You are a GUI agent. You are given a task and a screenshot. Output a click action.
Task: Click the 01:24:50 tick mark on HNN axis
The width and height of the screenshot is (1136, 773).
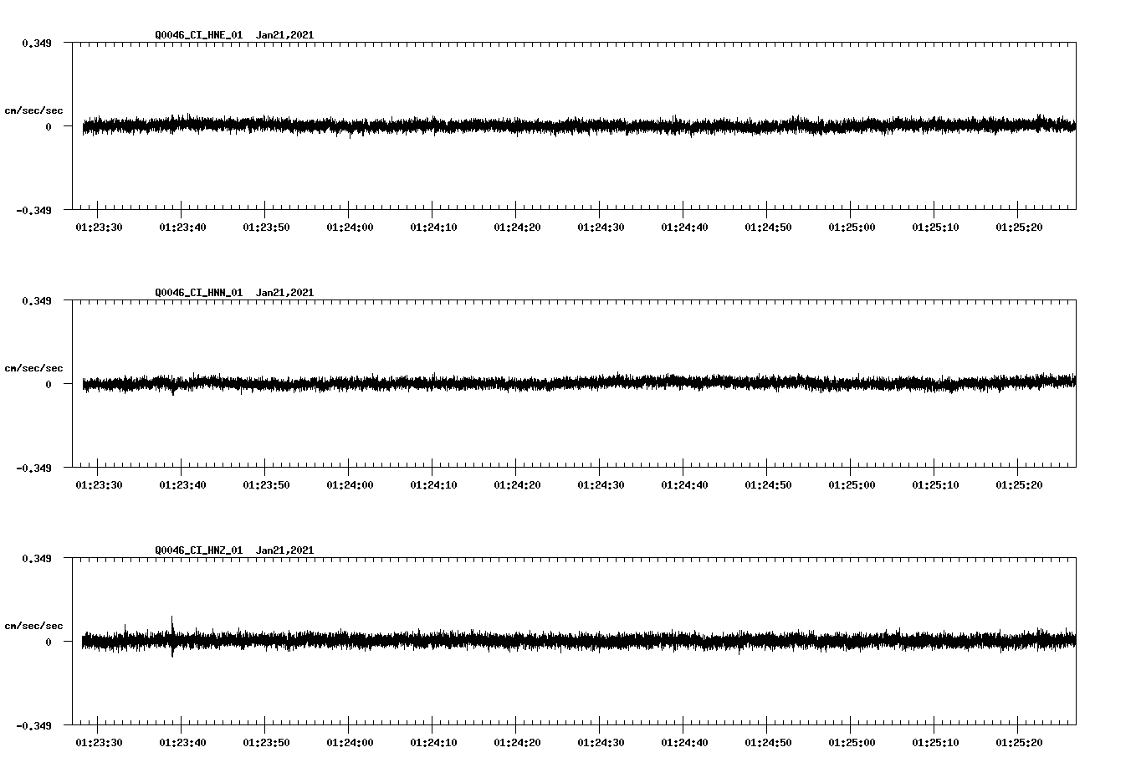pyautogui.click(x=765, y=468)
